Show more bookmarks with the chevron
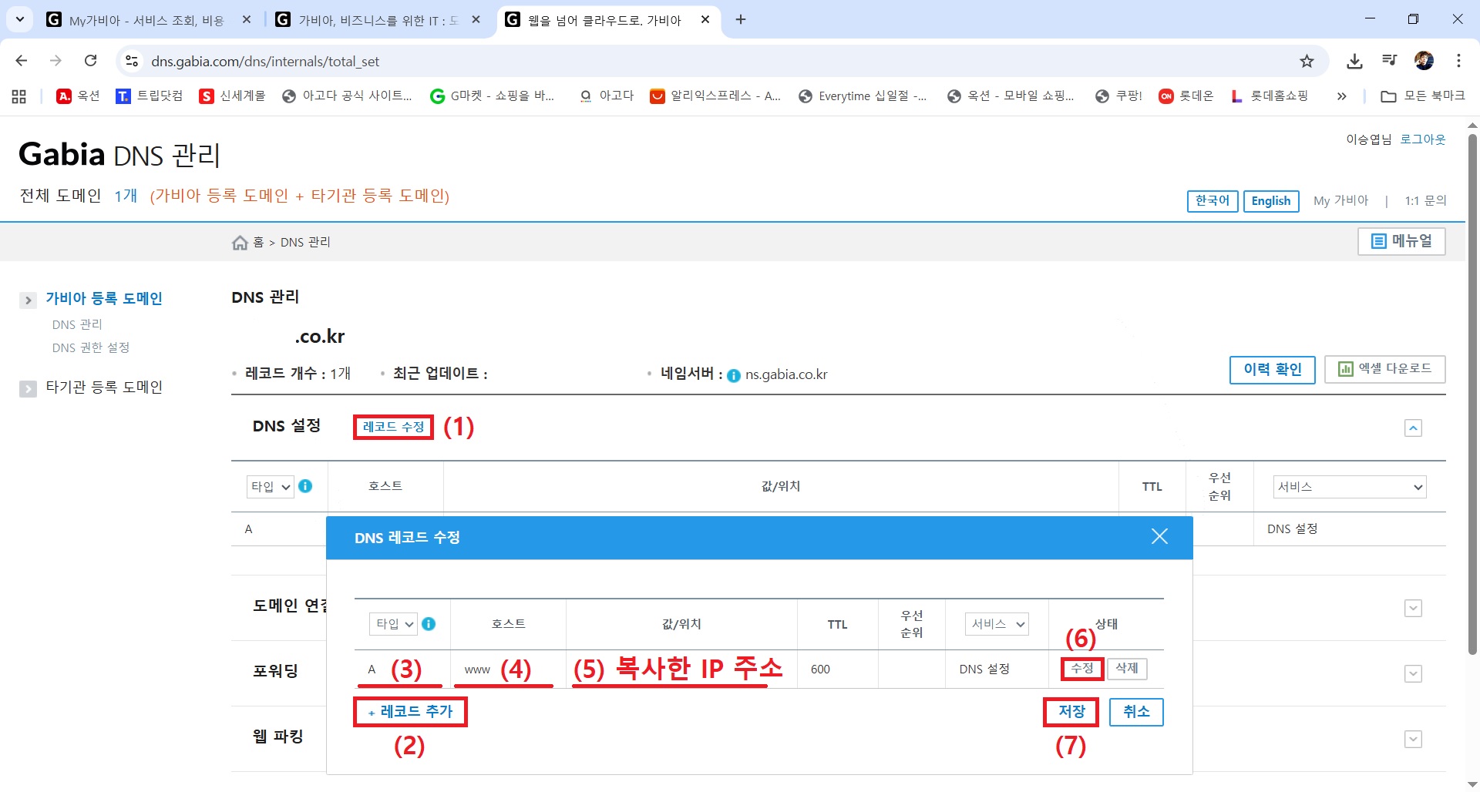 click(1342, 96)
